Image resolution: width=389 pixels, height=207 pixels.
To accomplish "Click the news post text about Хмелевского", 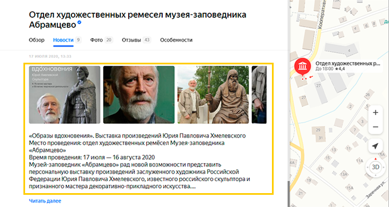I will [139, 161].
